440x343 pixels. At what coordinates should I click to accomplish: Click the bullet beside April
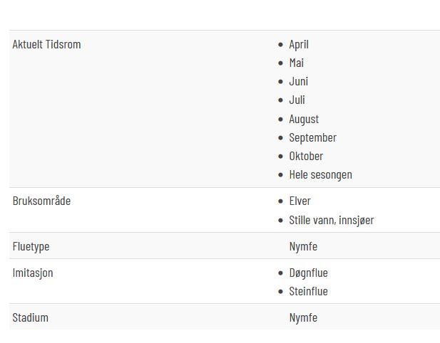click(x=280, y=45)
